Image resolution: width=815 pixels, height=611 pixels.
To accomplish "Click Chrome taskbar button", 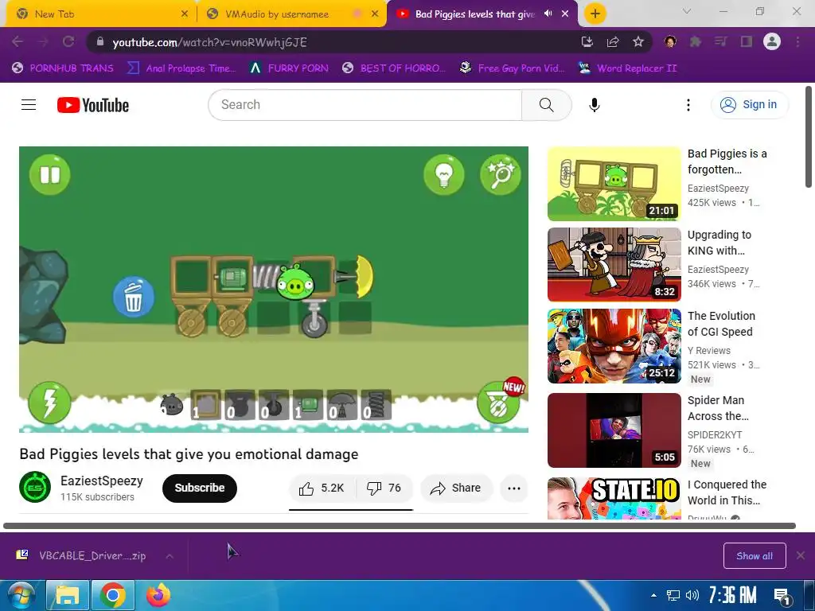I will click(x=113, y=595).
